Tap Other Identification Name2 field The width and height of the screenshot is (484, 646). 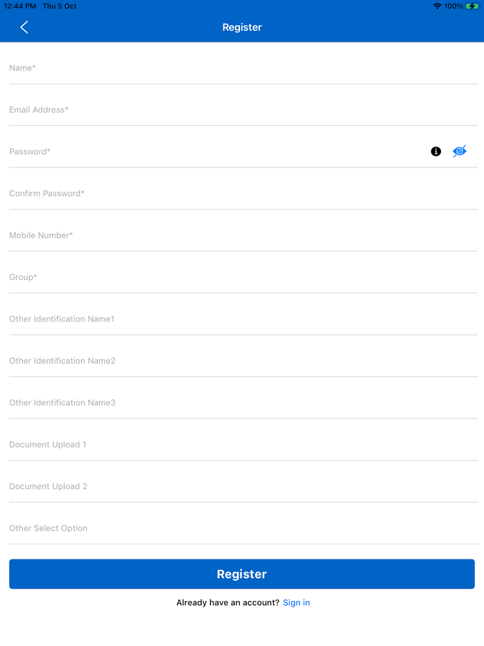point(243,361)
